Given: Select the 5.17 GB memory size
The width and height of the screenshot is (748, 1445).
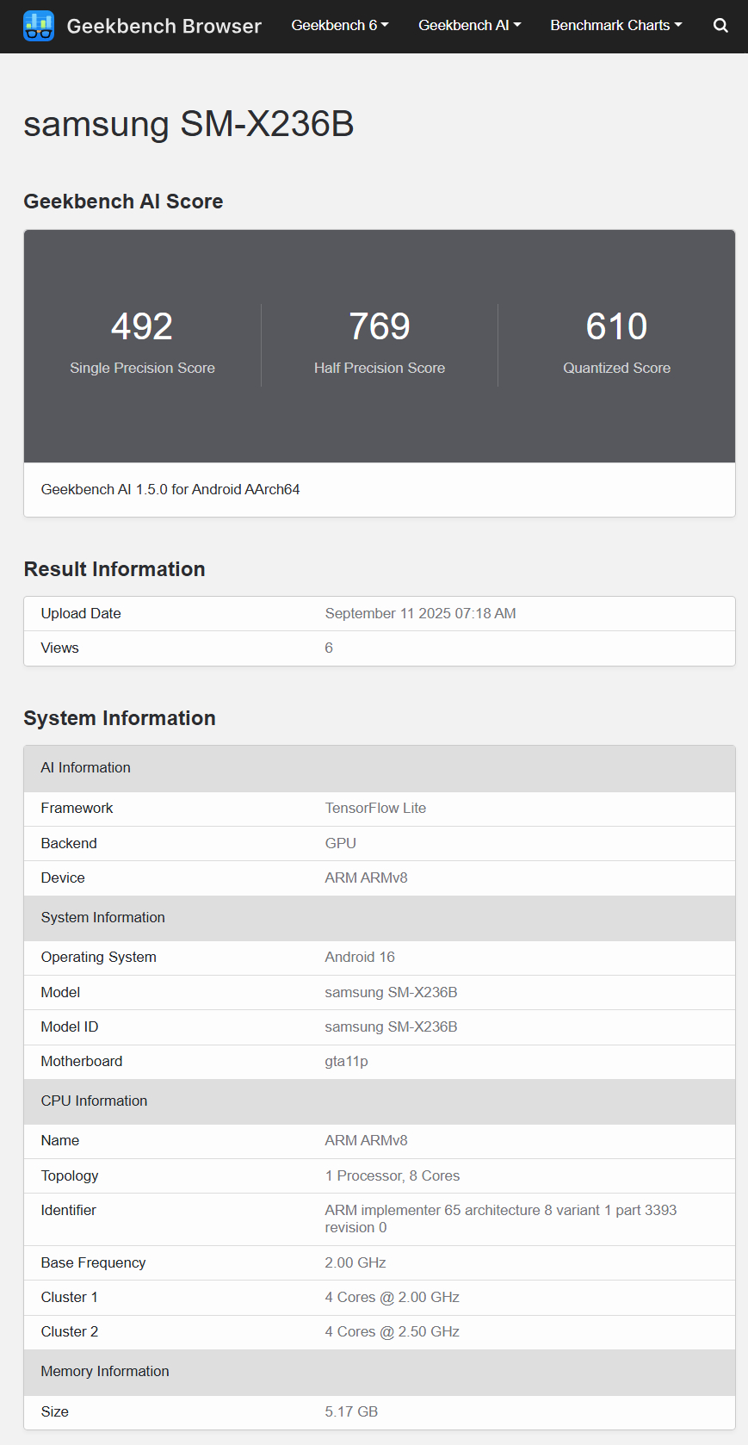Looking at the screenshot, I should pos(351,1411).
